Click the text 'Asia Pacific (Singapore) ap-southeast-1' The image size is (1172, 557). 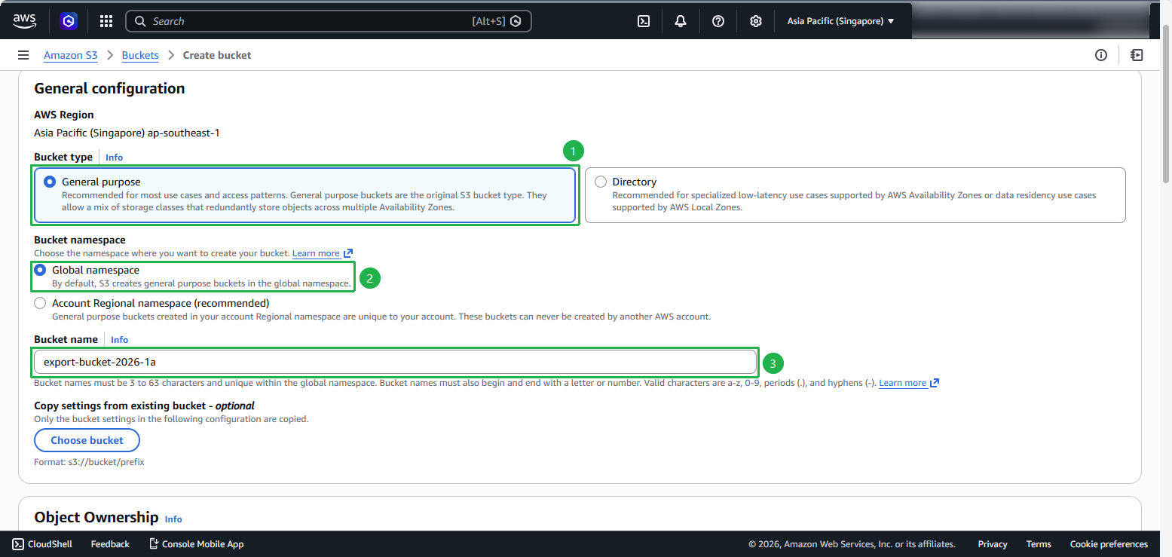127,133
